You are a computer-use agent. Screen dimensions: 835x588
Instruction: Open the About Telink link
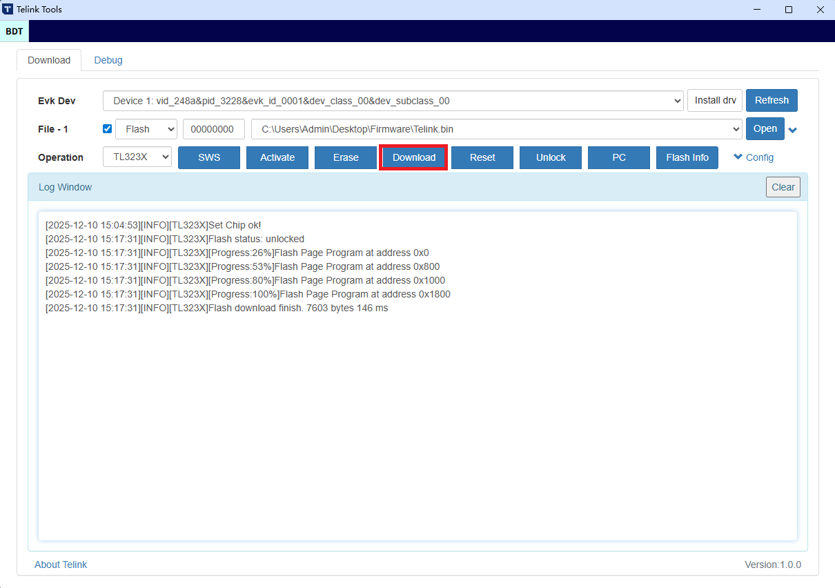click(x=61, y=565)
